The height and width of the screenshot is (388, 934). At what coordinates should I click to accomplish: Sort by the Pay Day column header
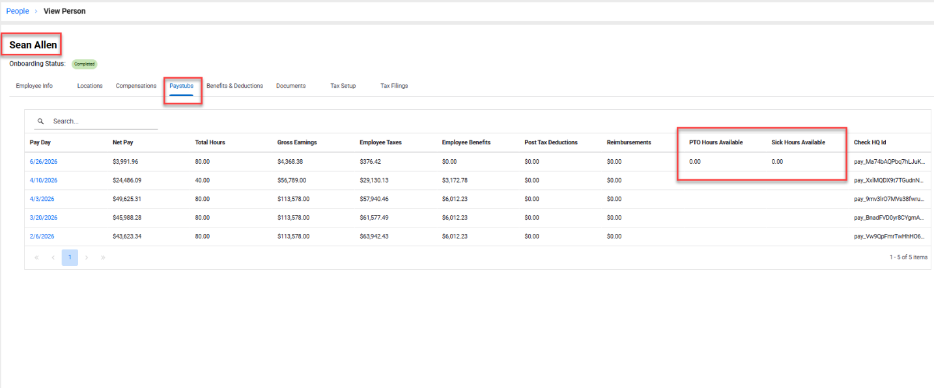tap(40, 142)
